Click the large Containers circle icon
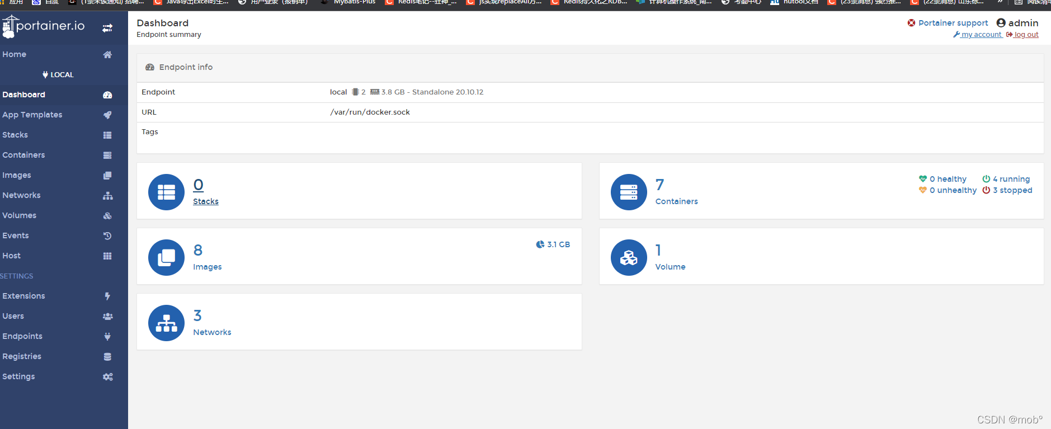This screenshot has width=1051, height=429. pyautogui.click(x=629, y=192)
